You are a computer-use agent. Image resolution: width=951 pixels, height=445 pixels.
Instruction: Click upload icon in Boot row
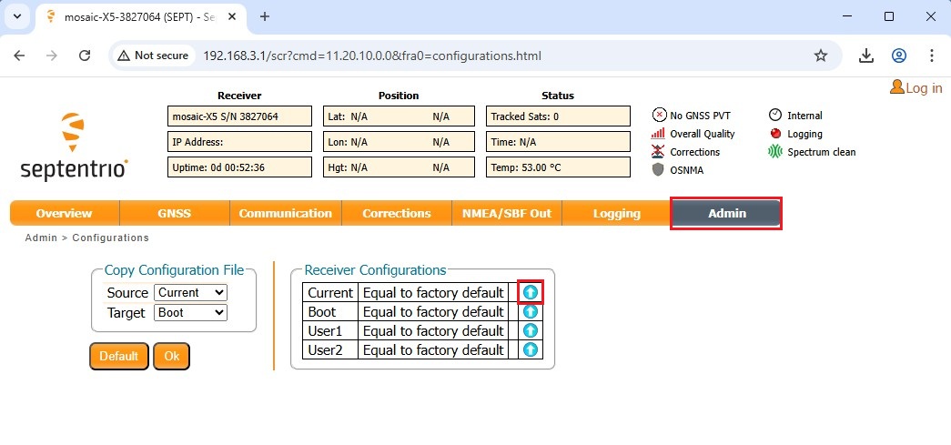click(531, 312)
